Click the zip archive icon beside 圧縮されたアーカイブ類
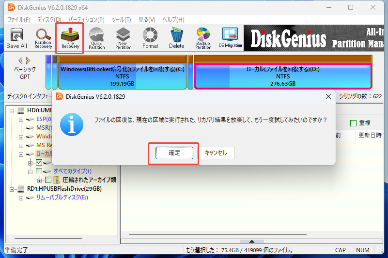The height and width of the screenshot is (258, 388). [56, 180]
